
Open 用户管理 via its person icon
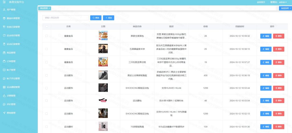[x=4, y=10]
